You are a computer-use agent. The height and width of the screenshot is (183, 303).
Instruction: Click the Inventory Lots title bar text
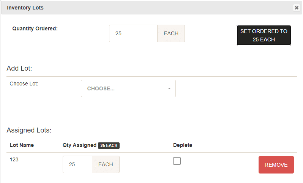25,8
